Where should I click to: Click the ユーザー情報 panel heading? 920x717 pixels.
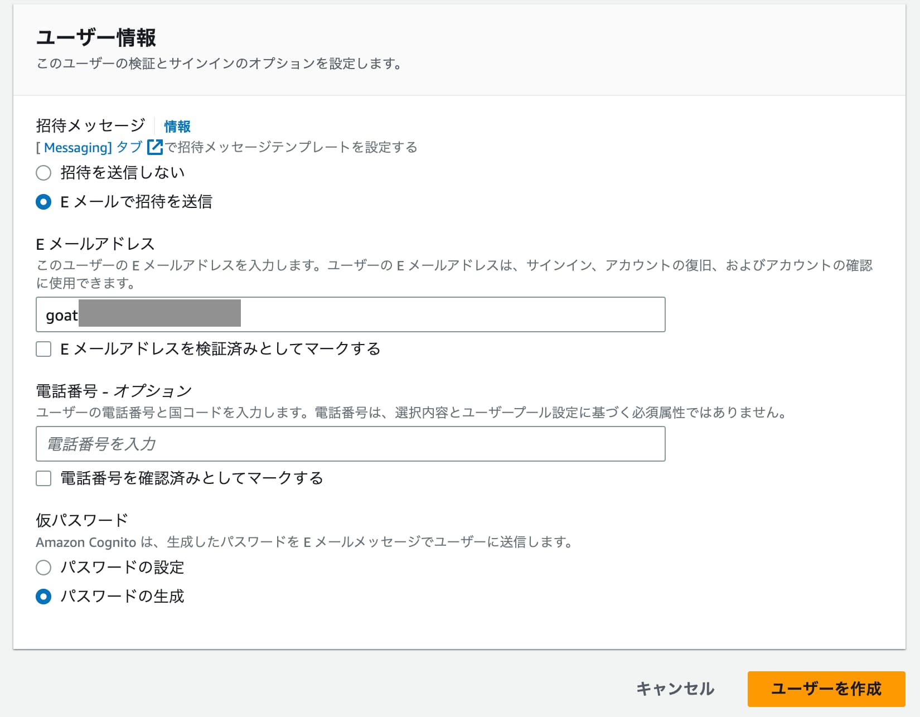point(96,38)
